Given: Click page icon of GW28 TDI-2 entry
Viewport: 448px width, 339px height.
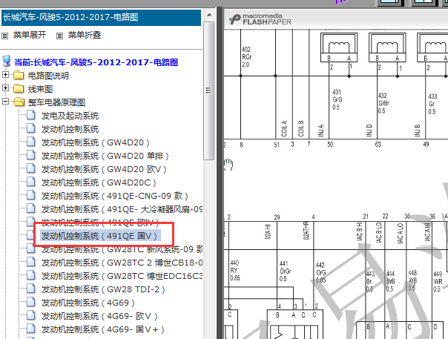Looking at the screenshot, I should click(x=31, y=288).
